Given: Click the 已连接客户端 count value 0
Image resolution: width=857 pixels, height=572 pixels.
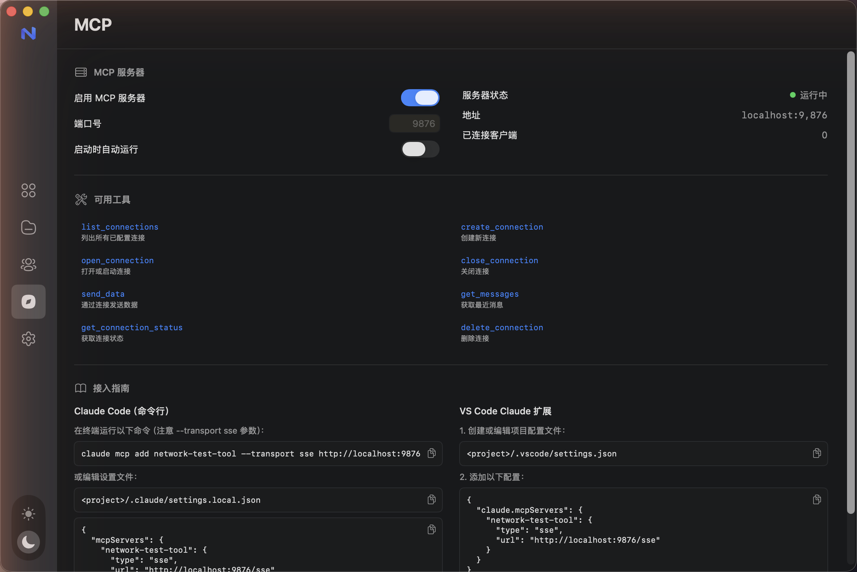Looking at the screenshot, I should (x=825, y=135).
